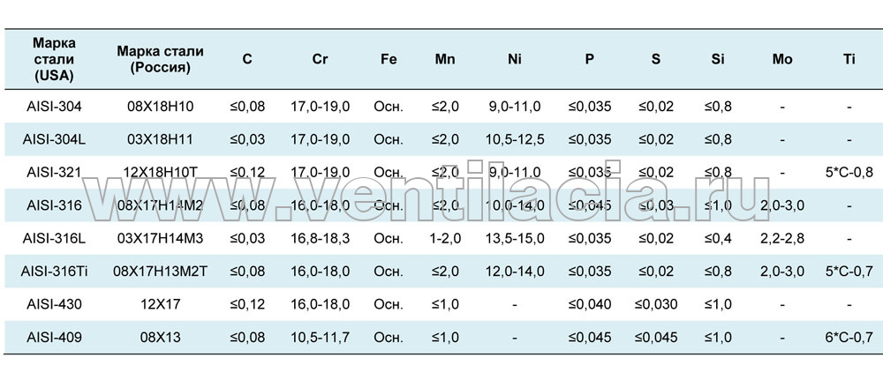The height and width of the screenshot is (380, 883).
Task: Select the AISI-409 row label
Action: (54, 338)
